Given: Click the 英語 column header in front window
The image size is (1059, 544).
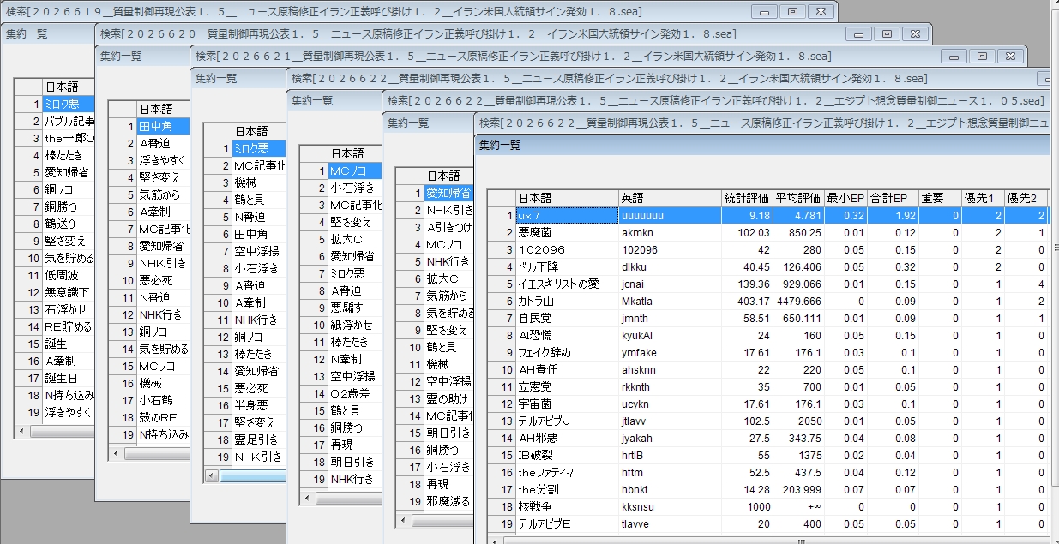Looking at the screenshot, I should (670, 199).
